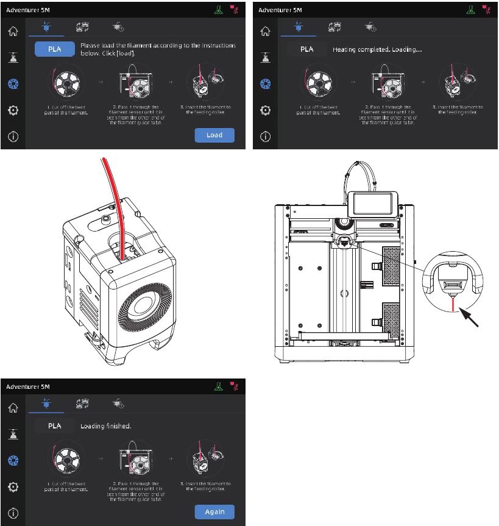Tap PLA label next to 'Heating completed. Loading...'
The image size is (499, 526).
coord(307,49)
